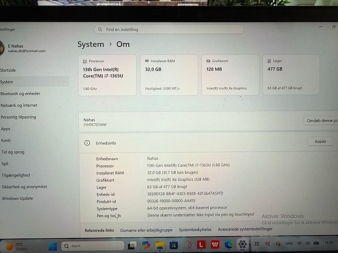
Task: Click the Produkt-id value 00326-10000-00000-AA415
Action: pyautogui.click(x=171, y=201)
